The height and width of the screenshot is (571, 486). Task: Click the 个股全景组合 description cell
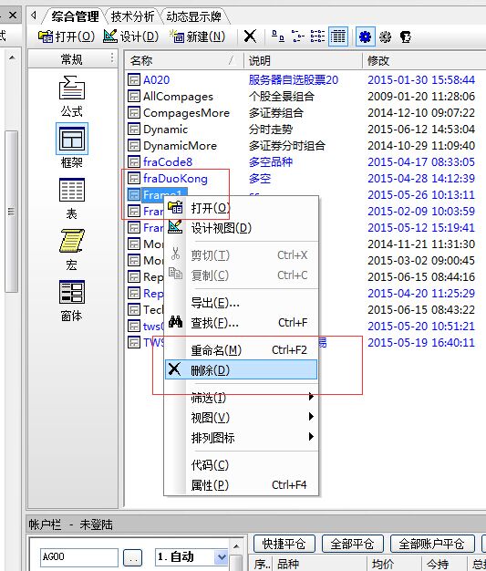click(282, 96)
